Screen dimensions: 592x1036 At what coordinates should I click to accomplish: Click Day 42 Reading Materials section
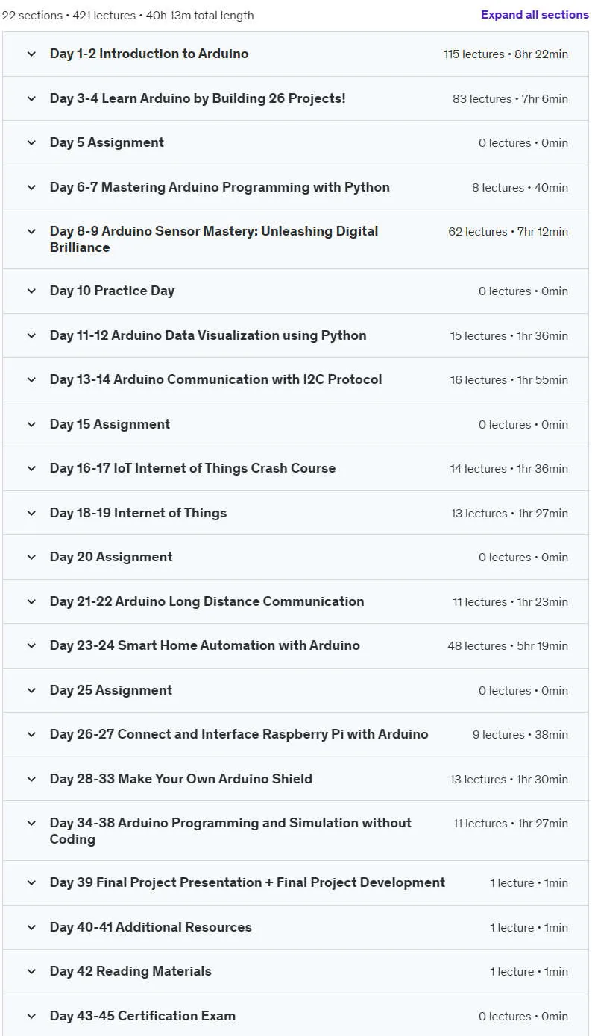(x=295, y=971)
